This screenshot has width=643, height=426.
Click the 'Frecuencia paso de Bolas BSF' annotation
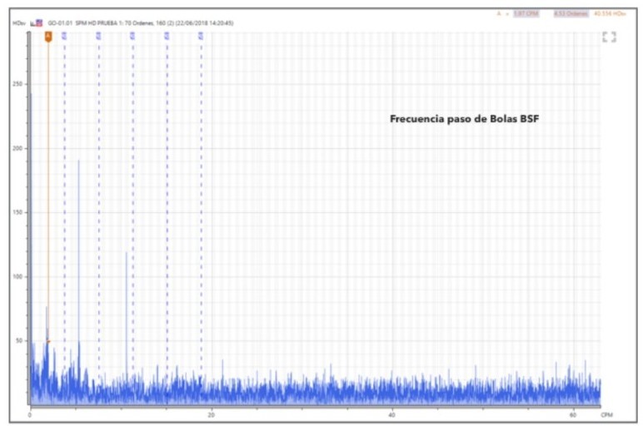tap(464, 119)
